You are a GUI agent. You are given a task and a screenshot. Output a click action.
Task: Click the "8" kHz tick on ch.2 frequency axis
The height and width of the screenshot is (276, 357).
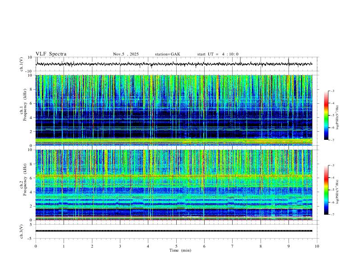(x=32, y=164)
